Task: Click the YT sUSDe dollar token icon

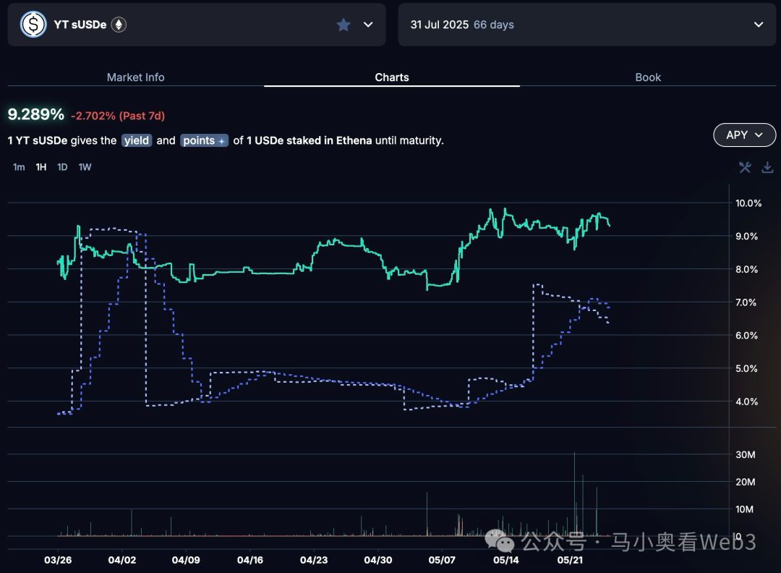Action: pyautogui.click(x=33, y=25)
